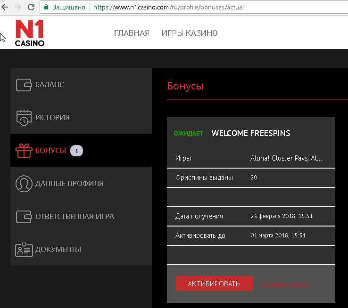
Task: Click the red Активировать button
Action: 214,284
